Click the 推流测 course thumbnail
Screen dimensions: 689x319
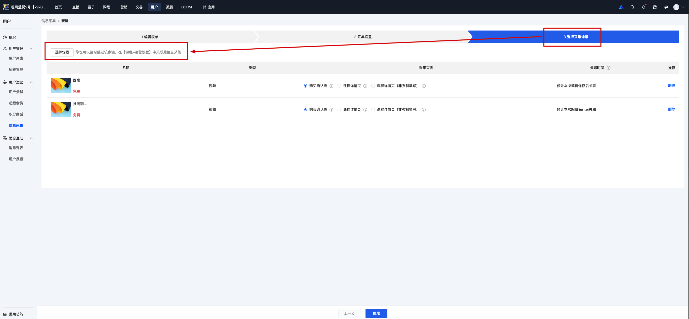(x=61, y=109)
